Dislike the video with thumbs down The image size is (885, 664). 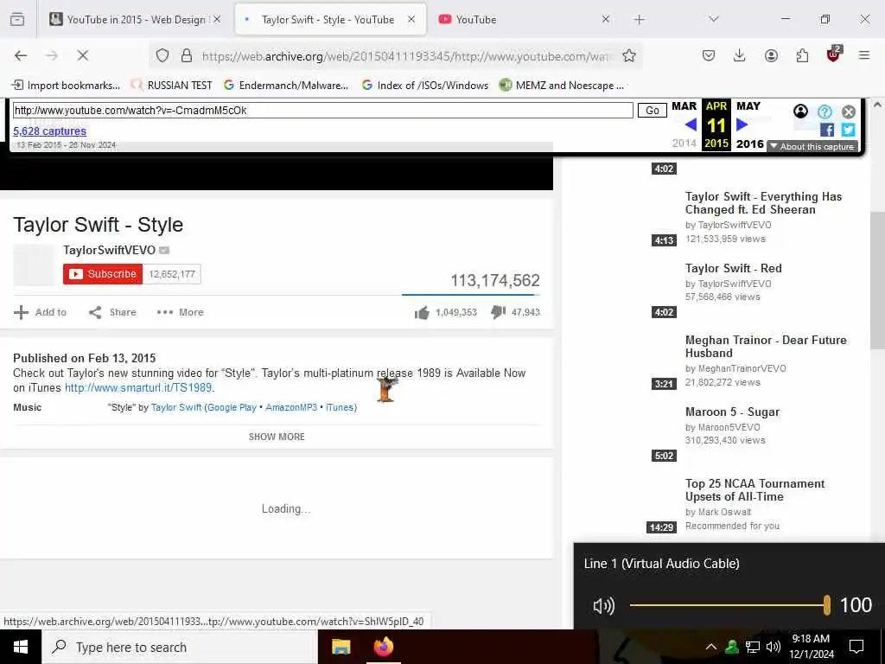tap(499, 312)
